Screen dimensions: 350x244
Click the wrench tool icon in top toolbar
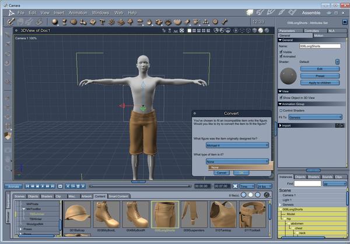click(10, 22)
